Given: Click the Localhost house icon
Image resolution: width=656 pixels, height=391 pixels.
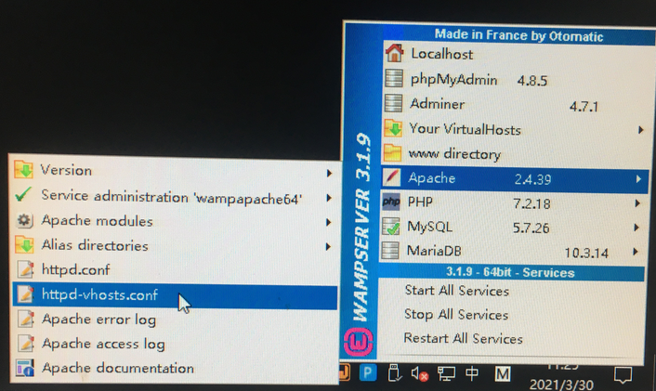Looking at the screenshot, I should point(394,54).
